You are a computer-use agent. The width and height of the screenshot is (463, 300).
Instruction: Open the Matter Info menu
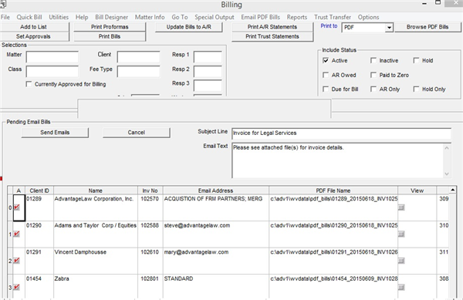pos(150,17)
